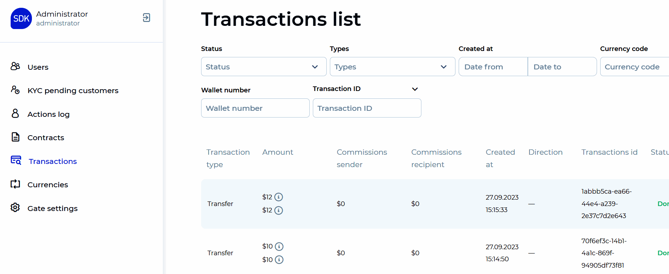Expand the chevron next to Transaction ID label

(x=415, y=89)
